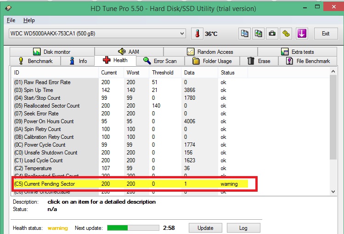344x234 pixels.
Task: Click the Threshold column header
Action: pyautogui.click(x=165, y=73)
